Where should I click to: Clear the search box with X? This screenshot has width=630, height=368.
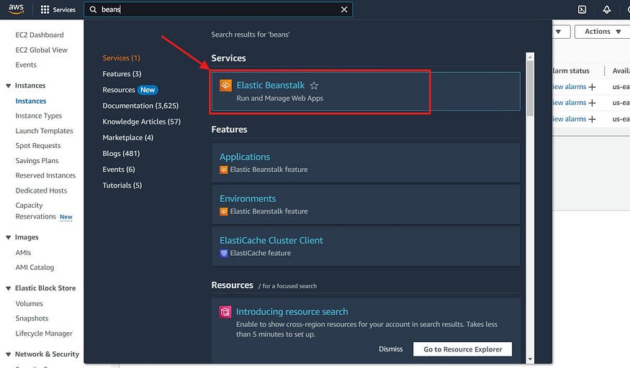pos(344,9)
